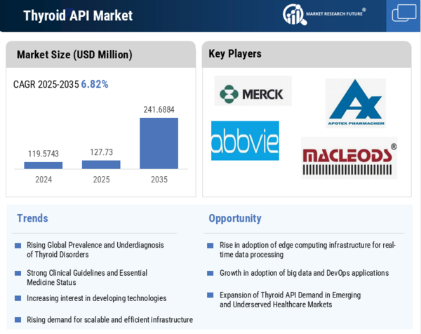Click the Trends section heading
The width and height of the screenshot is (421, 334).
pos(32,218)
